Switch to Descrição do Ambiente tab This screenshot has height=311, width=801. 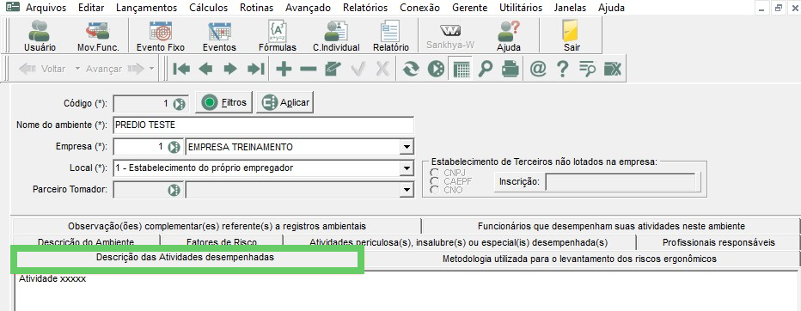[x=86, y=242]
